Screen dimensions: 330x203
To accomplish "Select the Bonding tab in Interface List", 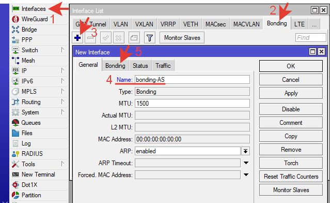I will 277,23.
